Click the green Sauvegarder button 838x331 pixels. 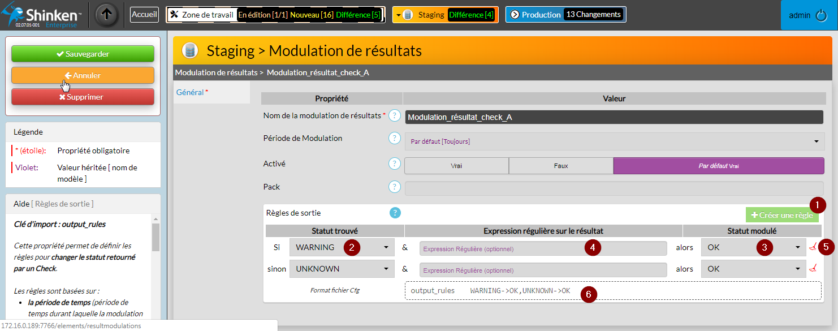tap(83, 54)
